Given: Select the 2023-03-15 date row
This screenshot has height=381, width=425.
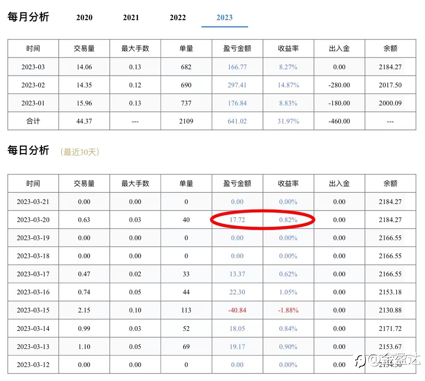Looking at the screenshot, I should [33, 310].
